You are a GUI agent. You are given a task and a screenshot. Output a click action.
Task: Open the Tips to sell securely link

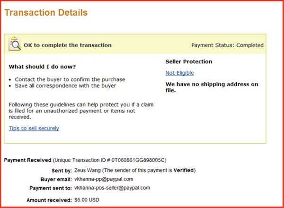coord(34,128)
